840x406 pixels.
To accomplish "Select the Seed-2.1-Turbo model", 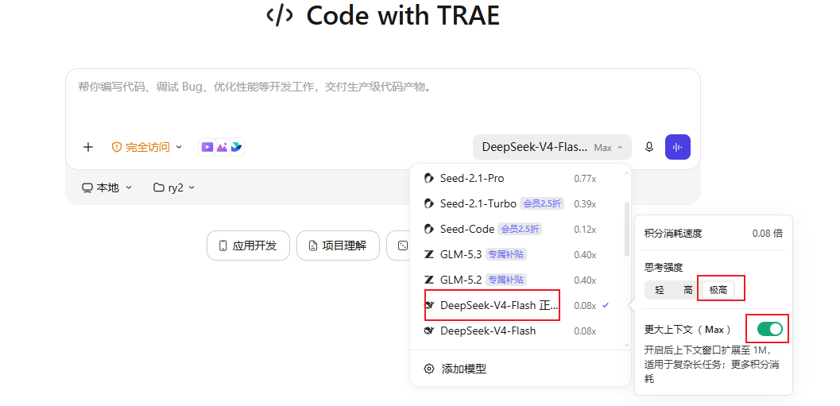I will (x=517, y=203).
